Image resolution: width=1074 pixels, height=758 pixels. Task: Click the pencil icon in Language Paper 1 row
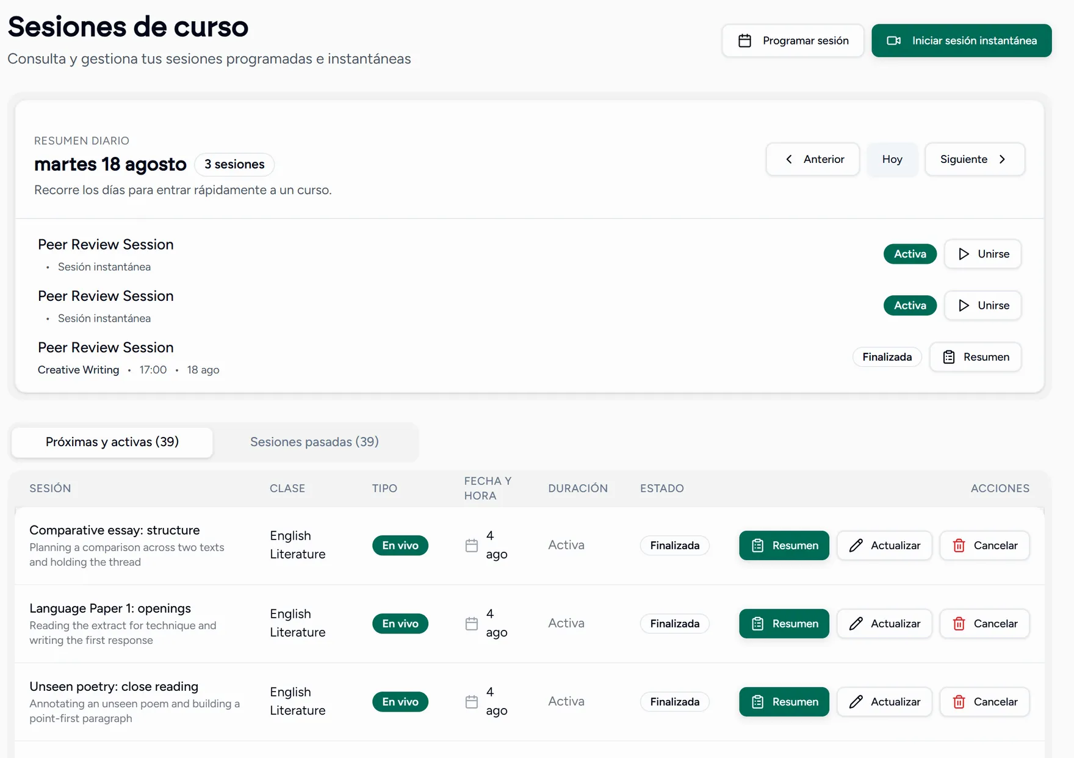tap(856, 624)
